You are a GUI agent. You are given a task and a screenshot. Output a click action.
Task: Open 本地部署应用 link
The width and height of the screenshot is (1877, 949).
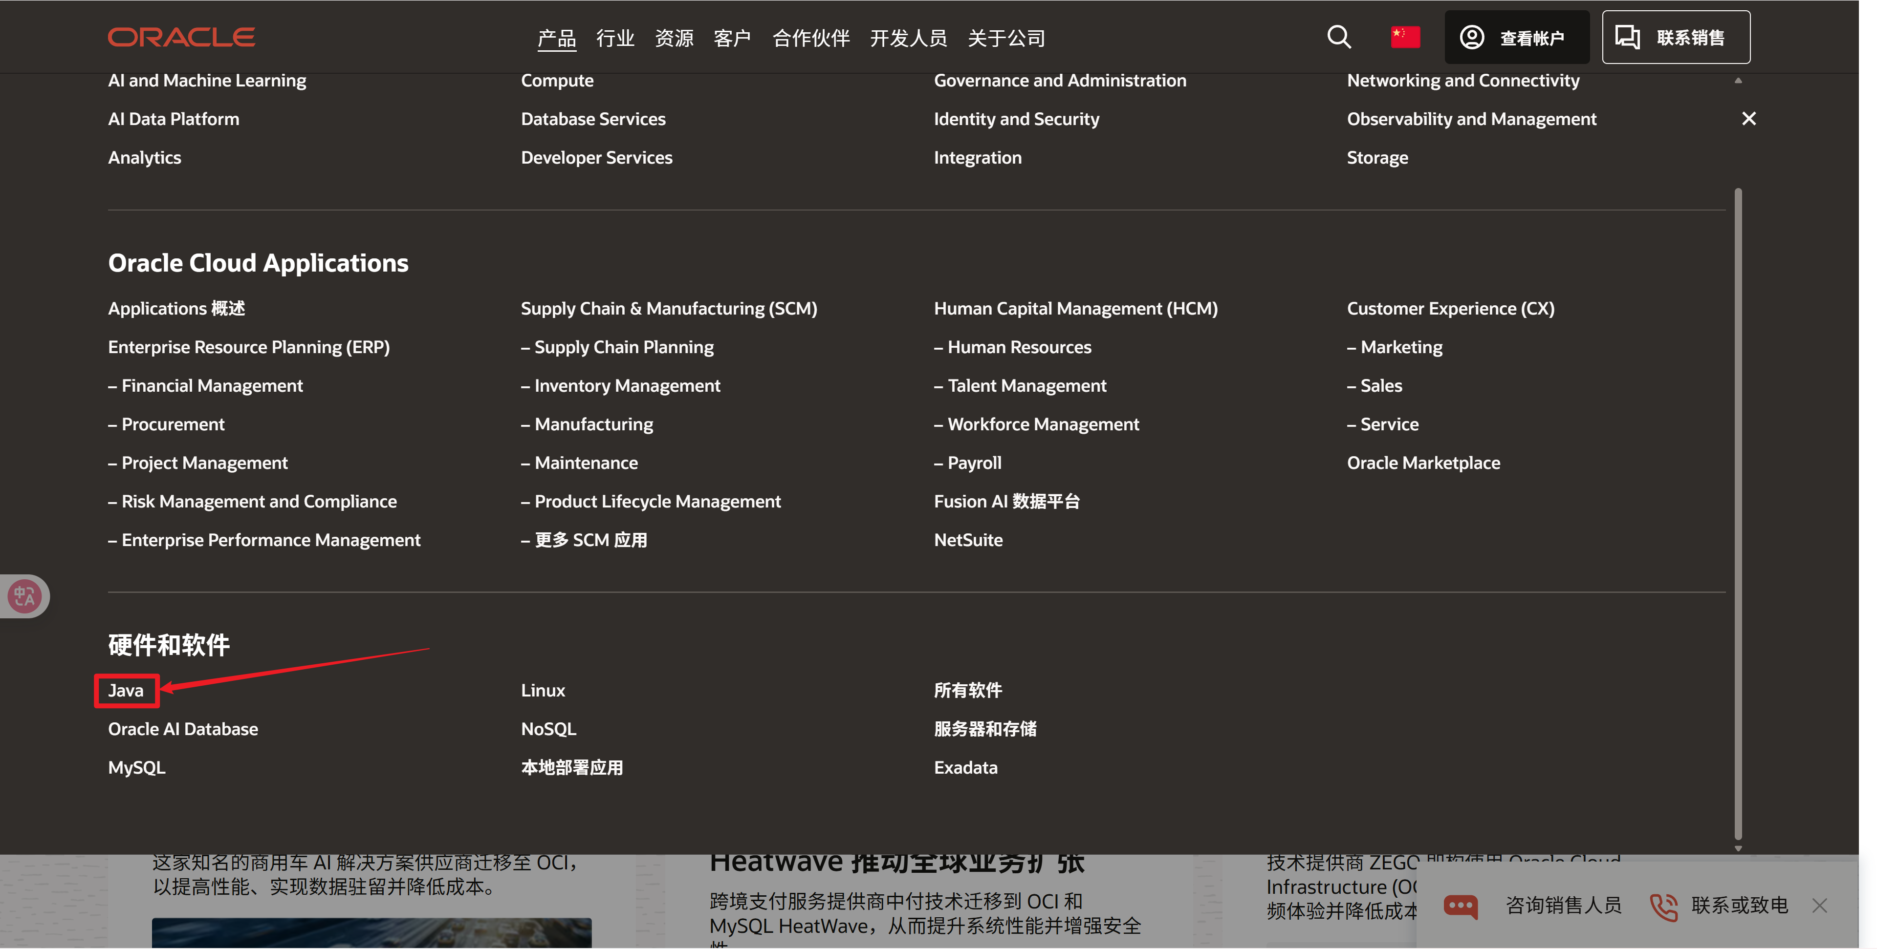click(x=572, y=768)
